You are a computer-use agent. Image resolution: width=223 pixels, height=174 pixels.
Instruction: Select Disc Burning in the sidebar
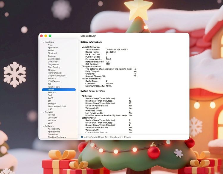click(54, 67)
